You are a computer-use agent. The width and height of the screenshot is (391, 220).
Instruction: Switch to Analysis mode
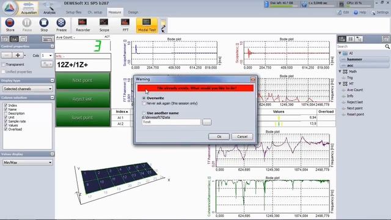coord(49,8)
